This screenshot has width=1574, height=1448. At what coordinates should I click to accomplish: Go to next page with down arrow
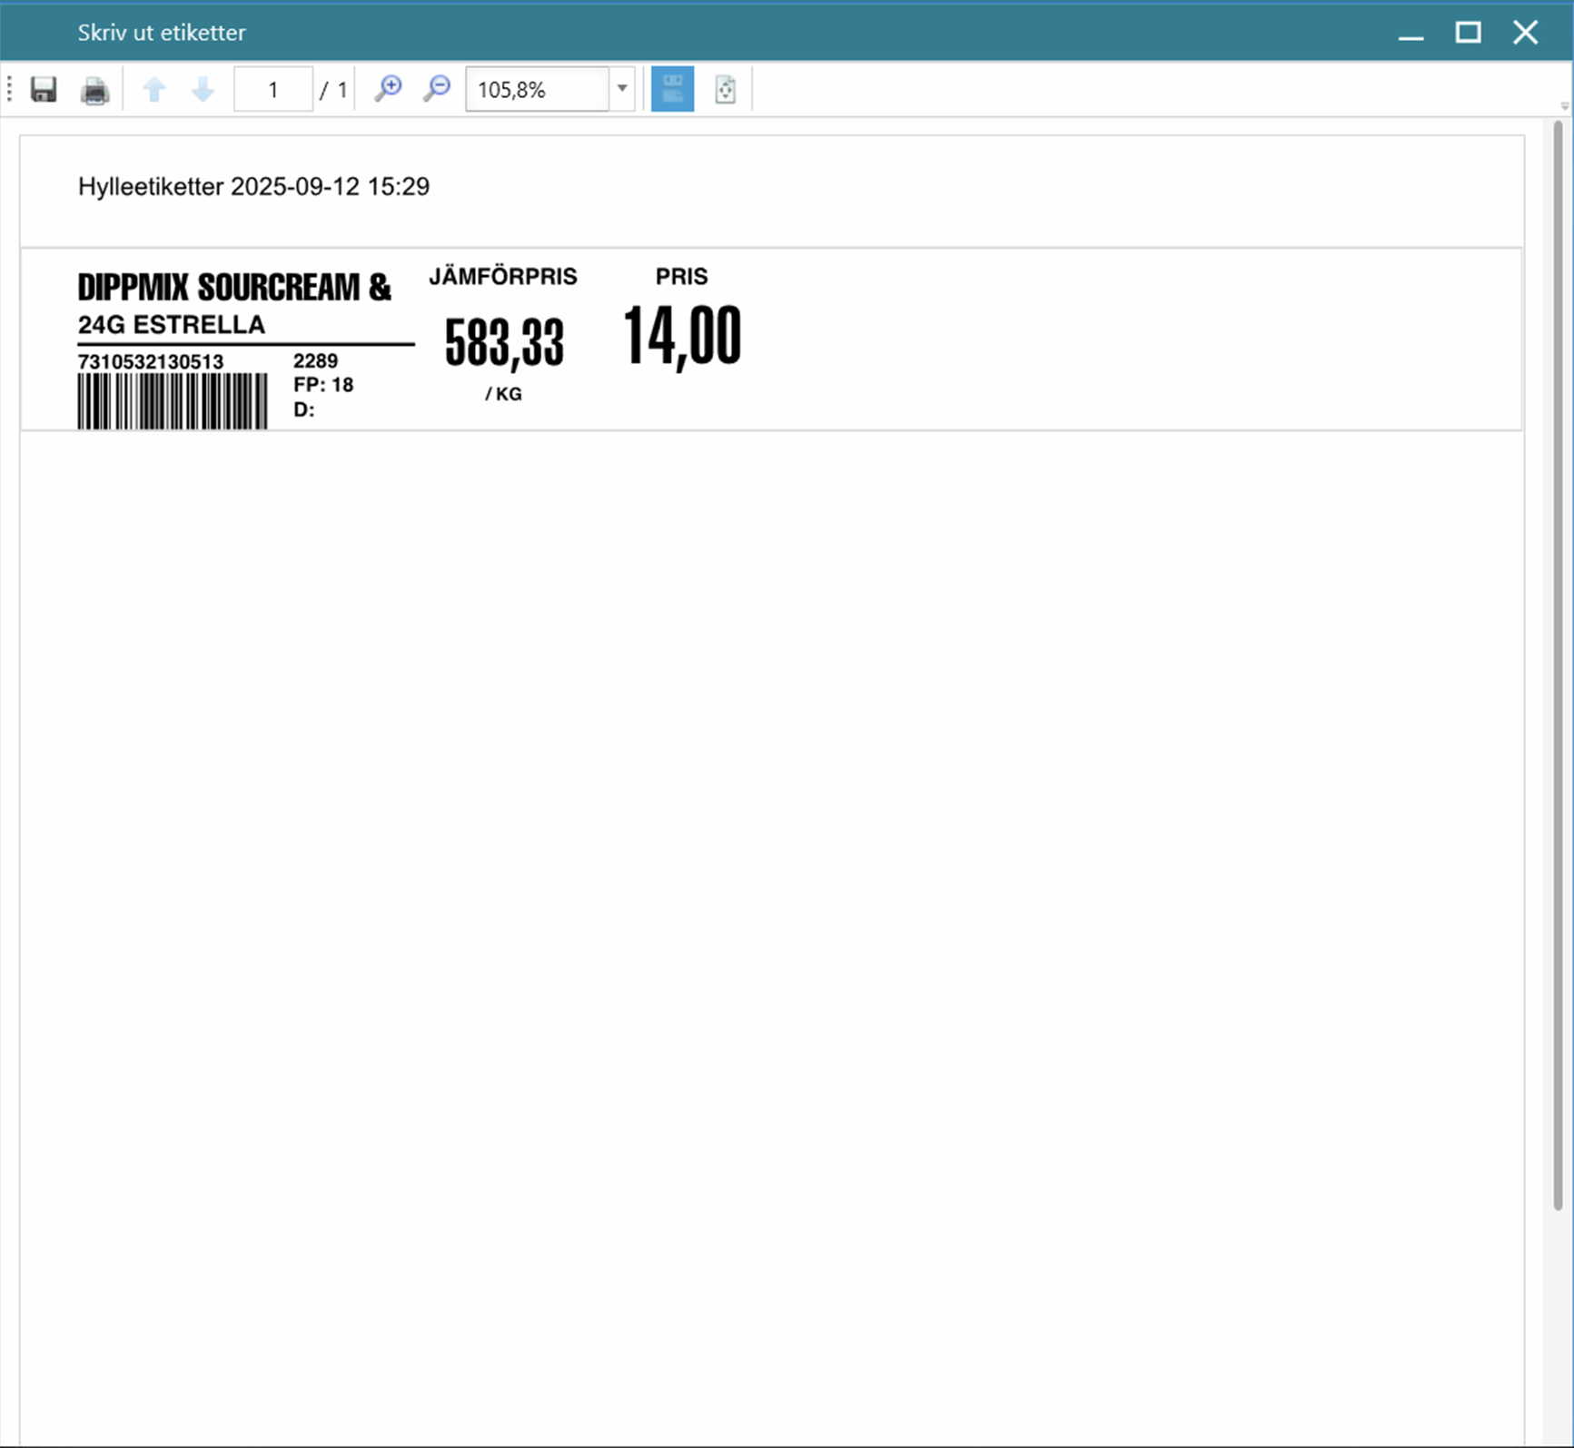(203, 90)
